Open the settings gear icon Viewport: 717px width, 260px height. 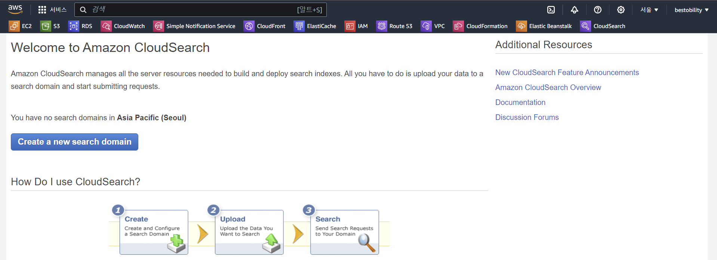click(x=621, y=10)
